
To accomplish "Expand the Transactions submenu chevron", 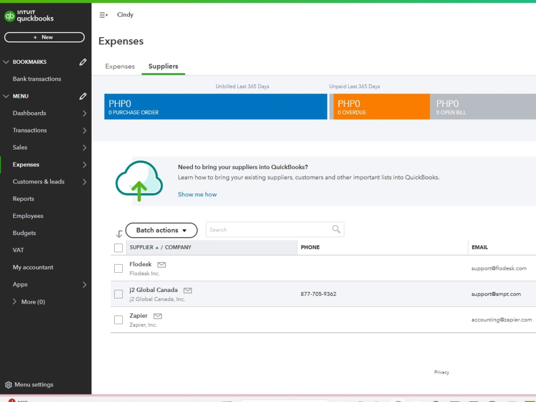I will tap(85, 130).
